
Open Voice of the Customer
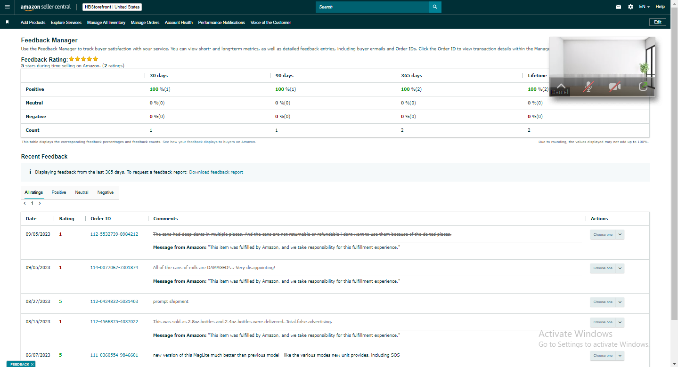click(x=270, y=23)
